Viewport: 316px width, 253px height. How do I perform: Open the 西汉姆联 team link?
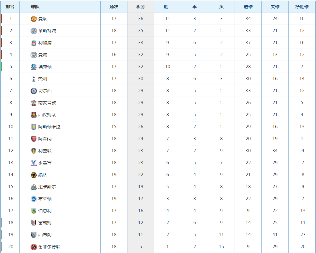(x=47, y=115)
